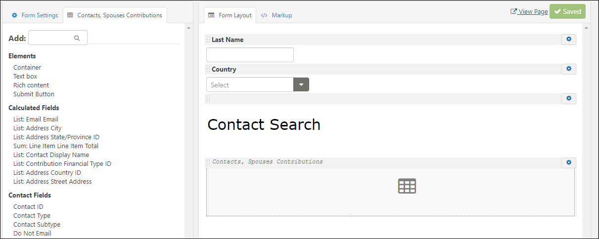Click the green Saved button
The image size is (599, 239).
[567, 11]
